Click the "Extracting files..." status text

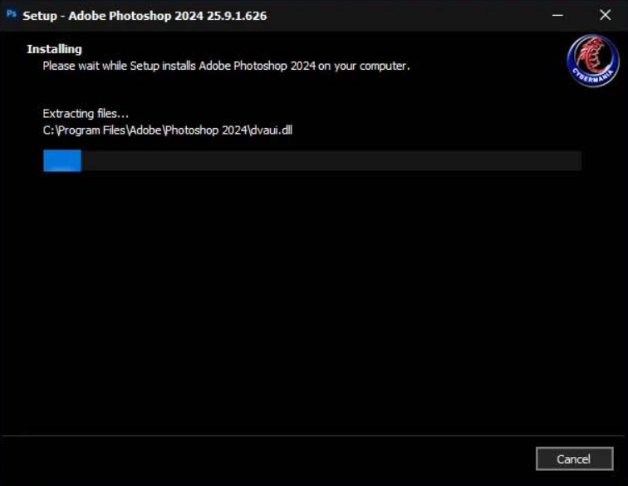point(86,113)
